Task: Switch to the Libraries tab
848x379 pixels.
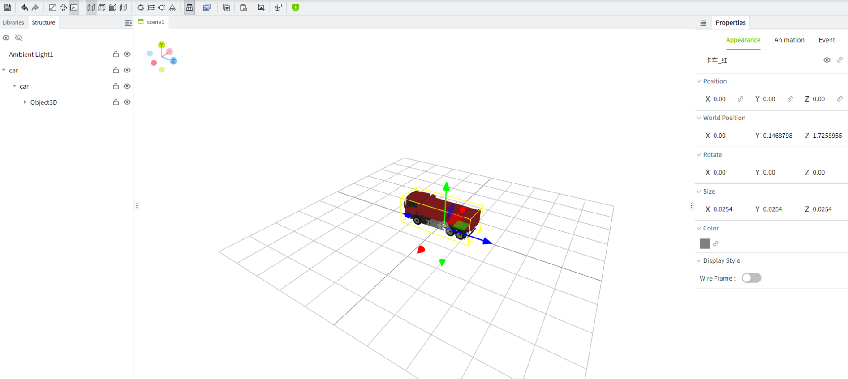Action: [13, 22]
